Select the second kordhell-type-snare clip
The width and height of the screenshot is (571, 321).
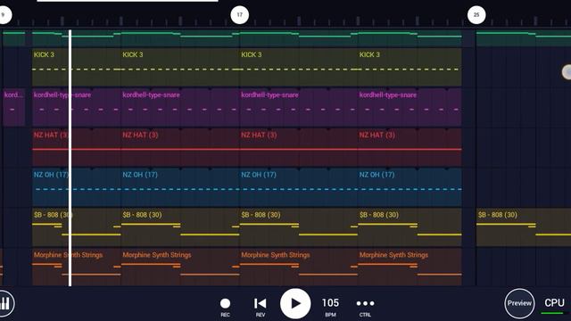tap(180, 107)
